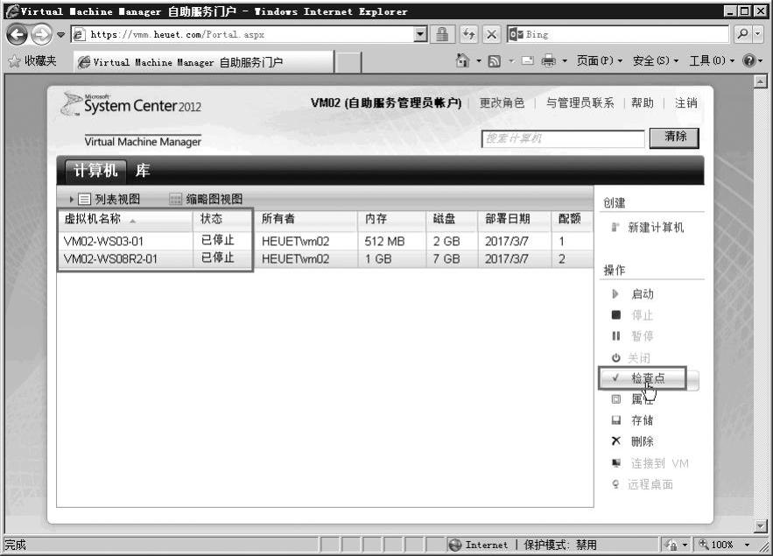Open the 工具(O) menu

click(x=712, y=60)
